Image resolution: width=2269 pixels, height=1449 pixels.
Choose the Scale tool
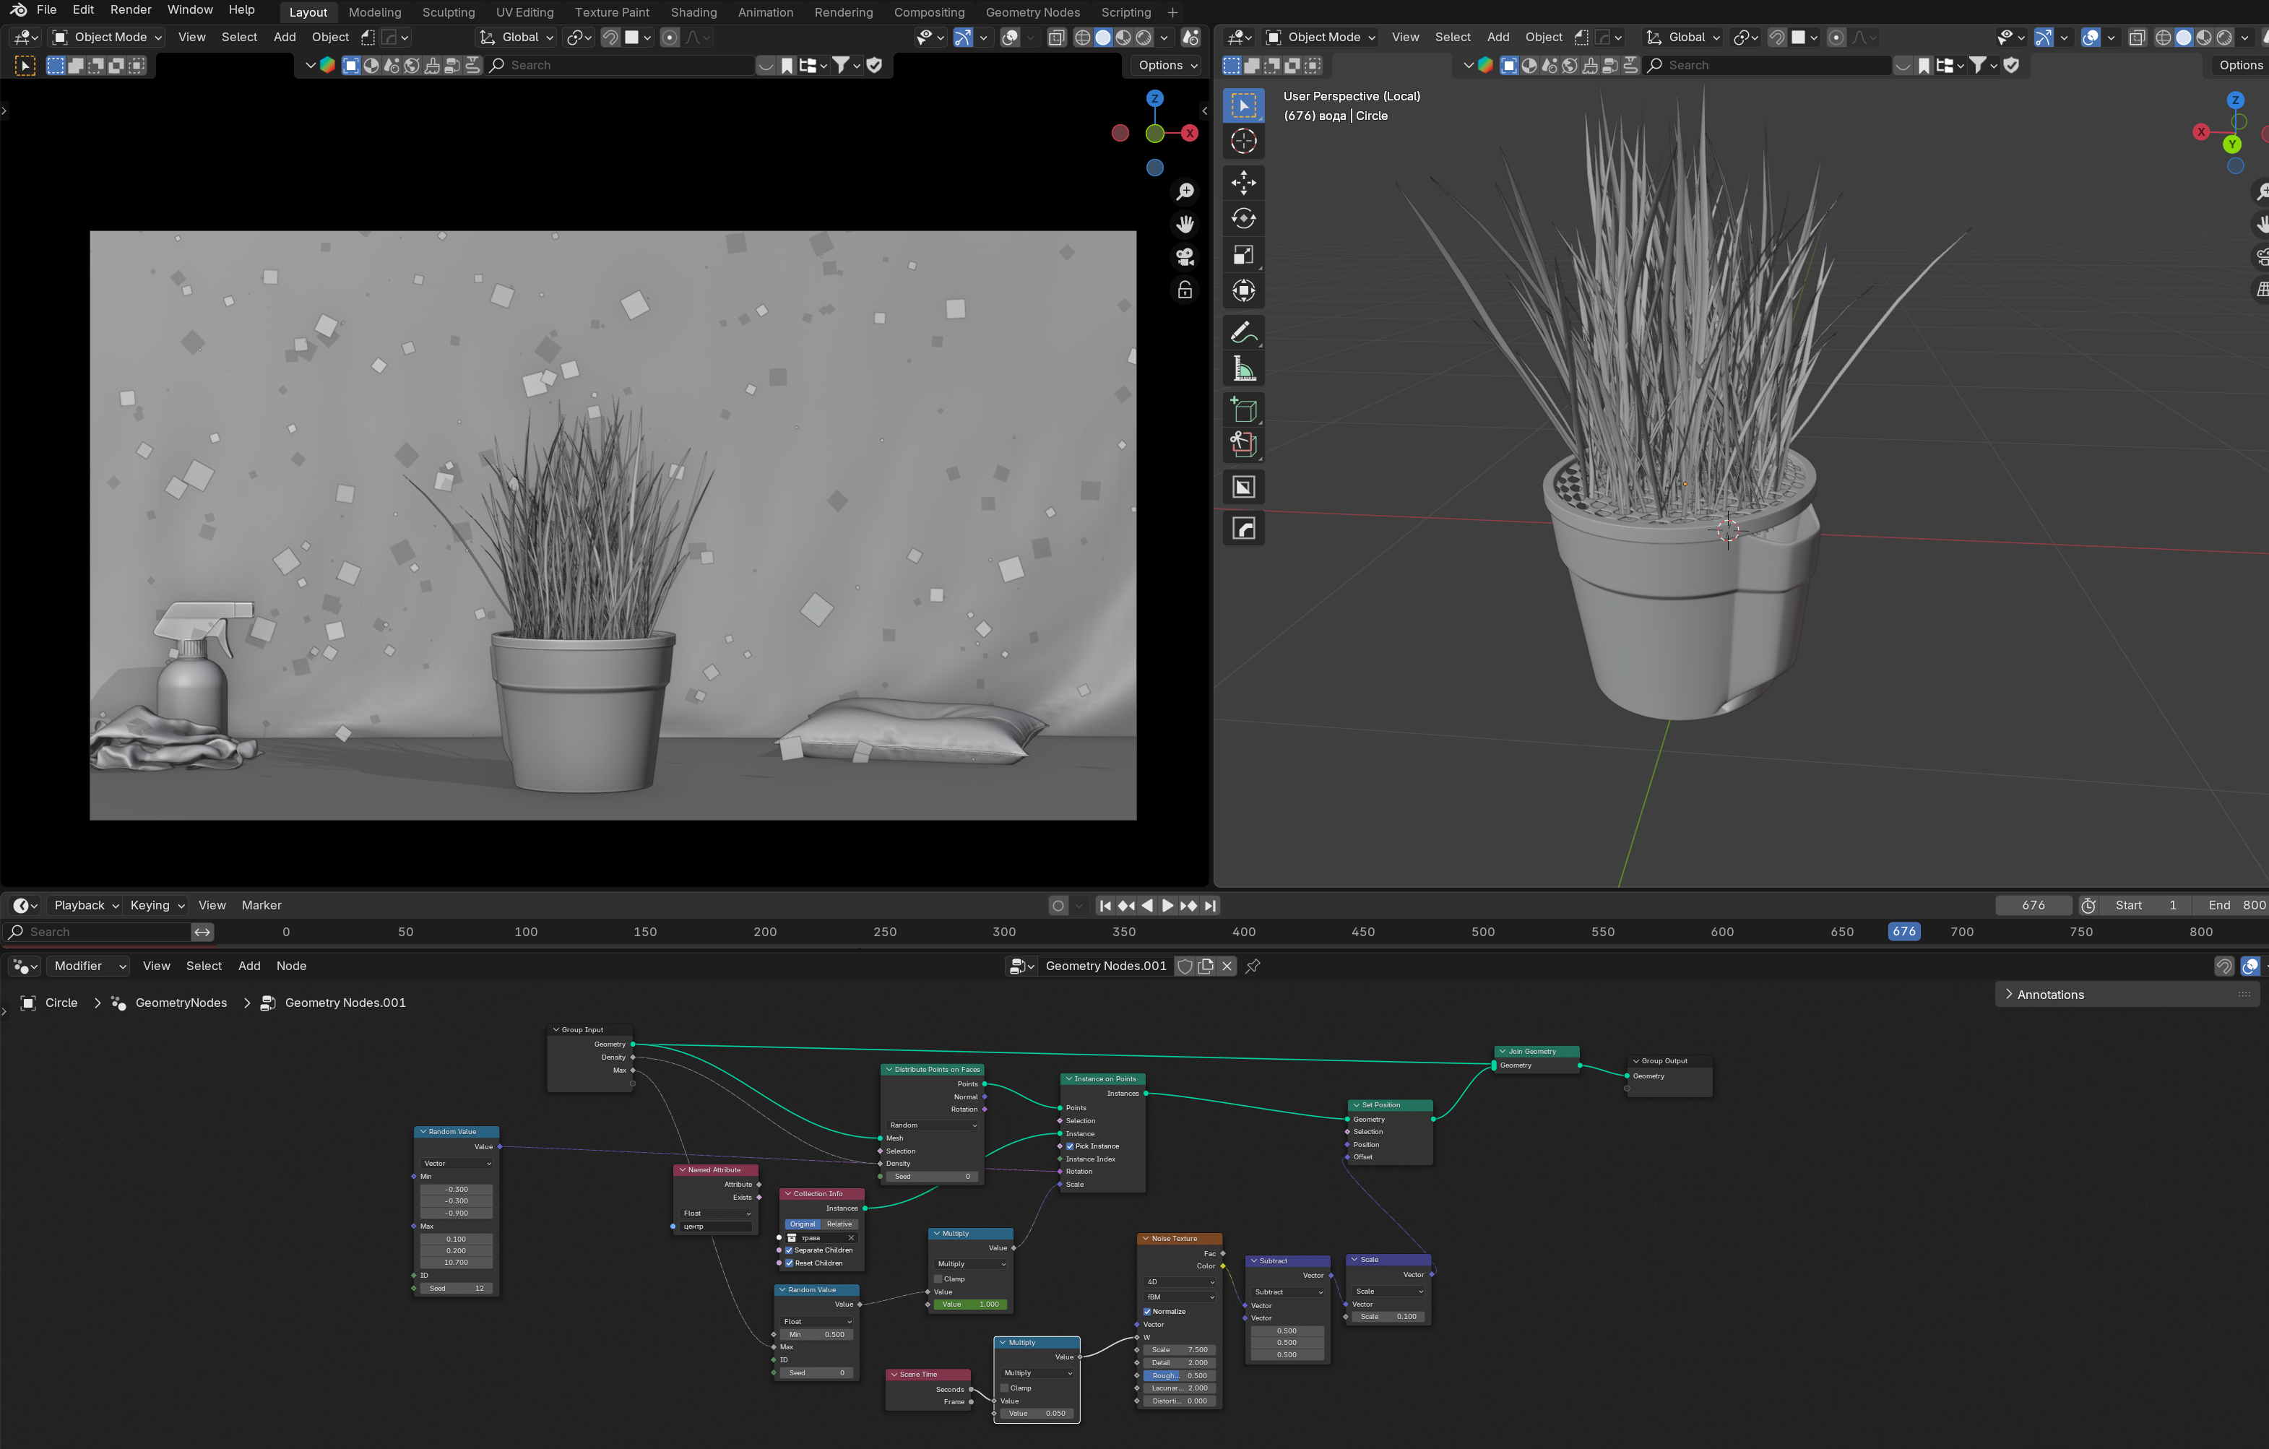[1243, 255]
